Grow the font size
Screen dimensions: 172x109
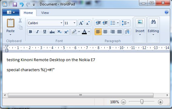coord(81,23)
